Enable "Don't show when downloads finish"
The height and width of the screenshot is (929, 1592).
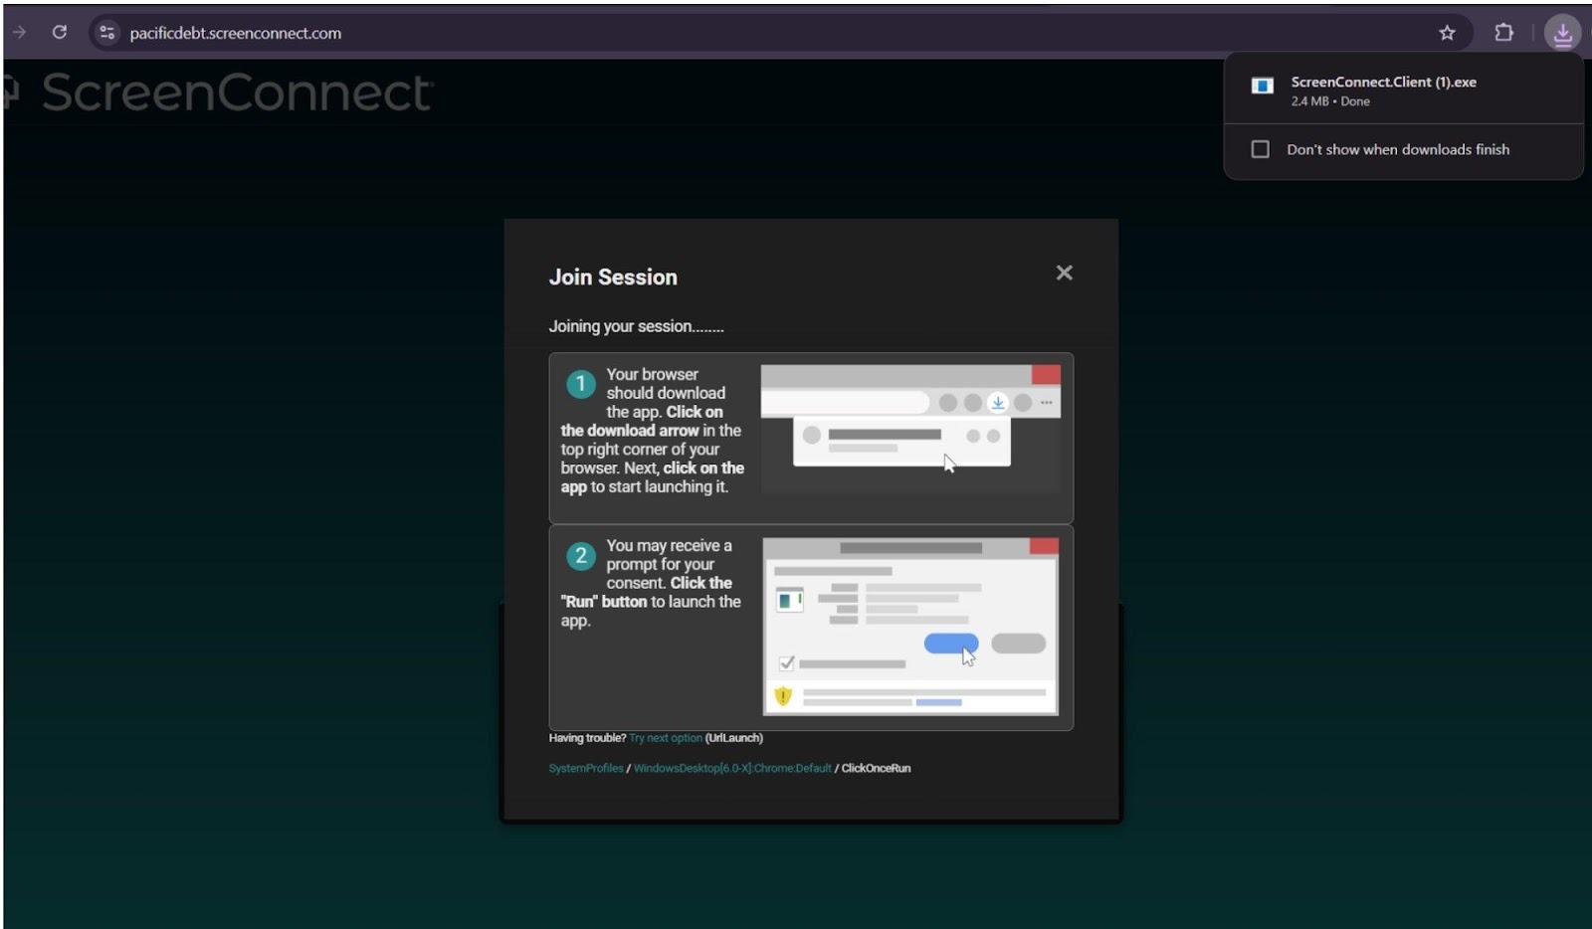click(1260, 148)
